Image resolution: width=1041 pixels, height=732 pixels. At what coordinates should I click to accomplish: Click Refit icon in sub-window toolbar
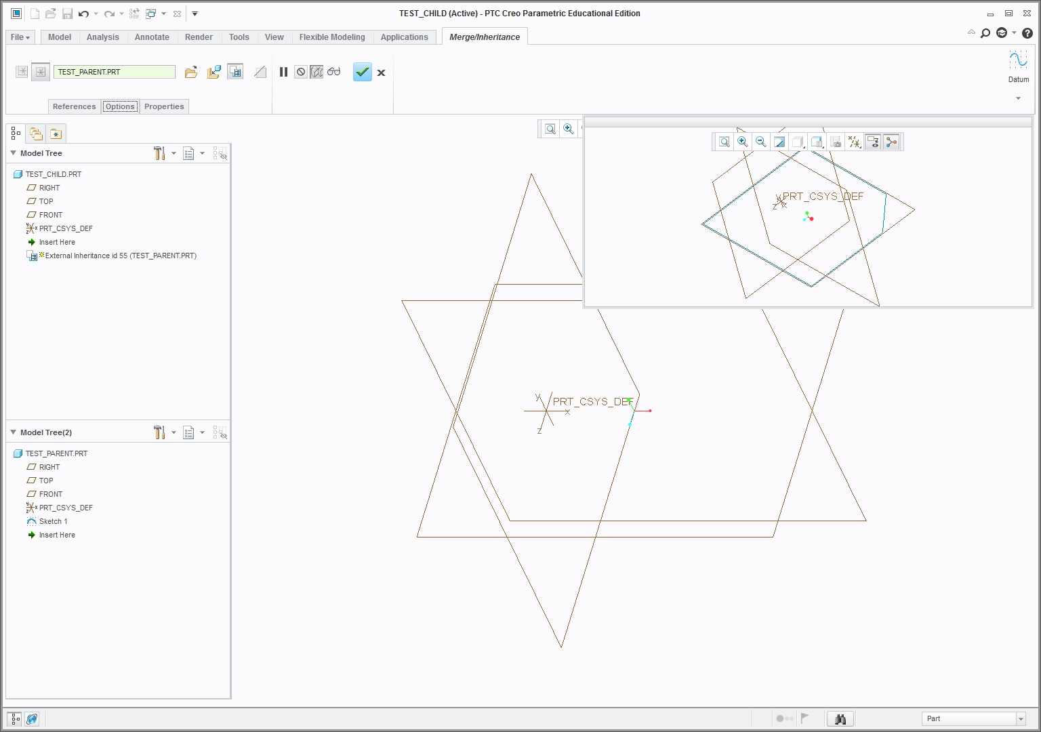724,142
